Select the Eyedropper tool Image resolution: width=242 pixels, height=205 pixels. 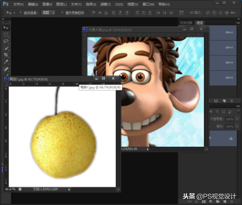(6, 61)
